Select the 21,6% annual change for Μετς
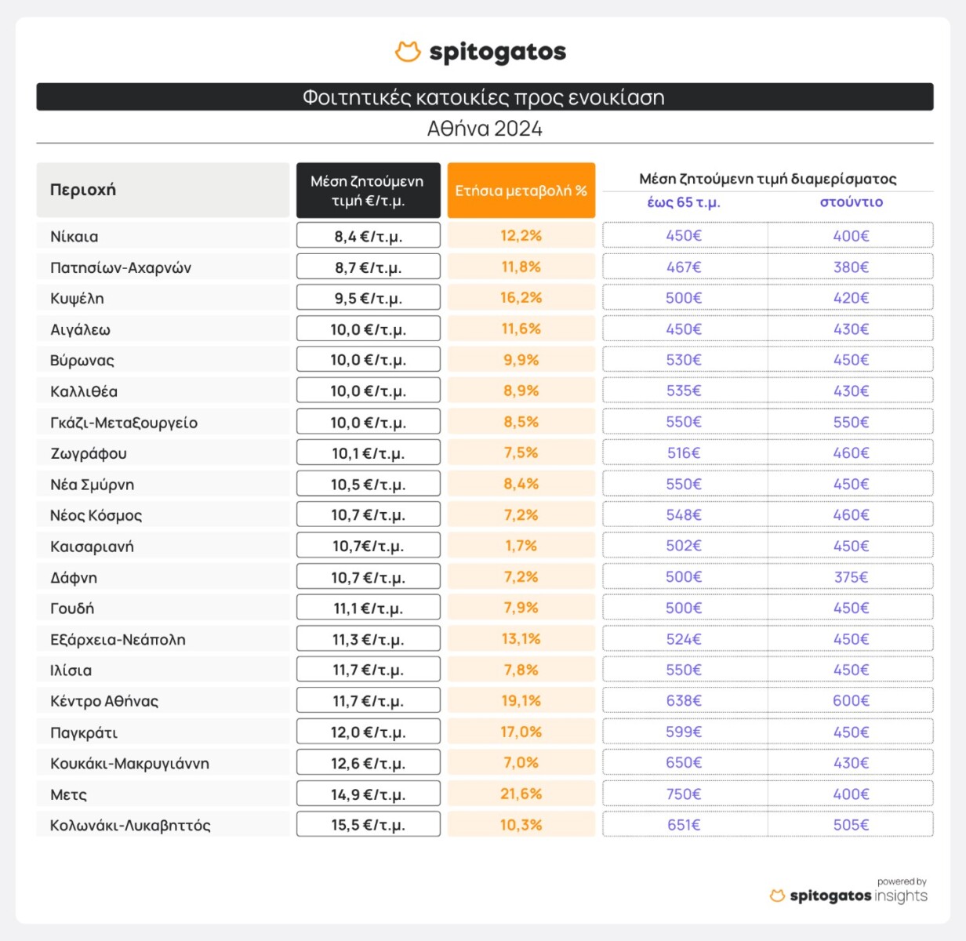This screenshot has height=941, width=966. [x=521, y=794]
